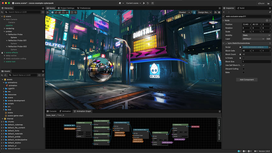272x153 pixels.
Task: Toggle the 3D view mode button
Action: tap(48, 13)
